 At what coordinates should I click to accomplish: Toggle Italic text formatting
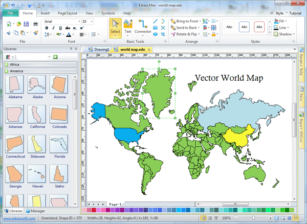(x=53, y=28)
